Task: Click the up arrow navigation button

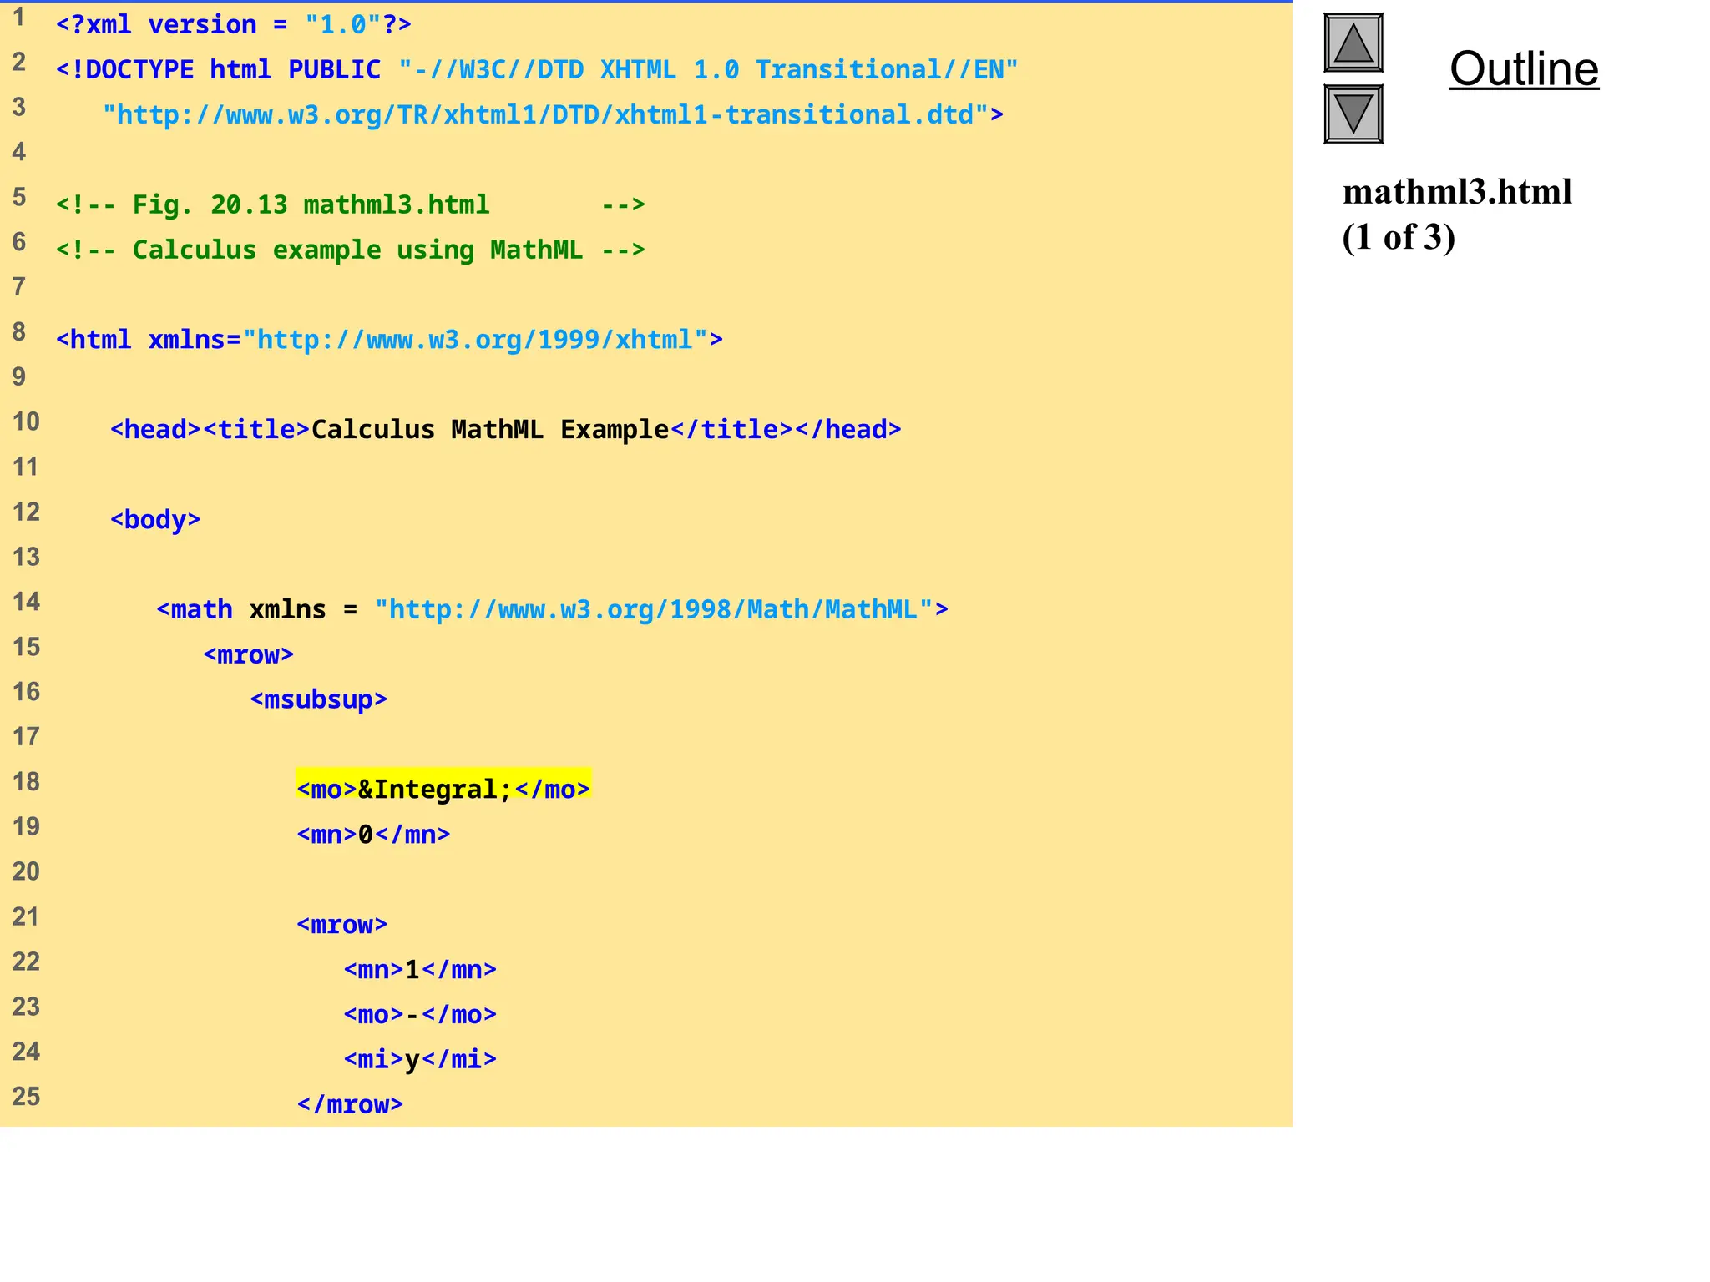Action: point(1353,43)
